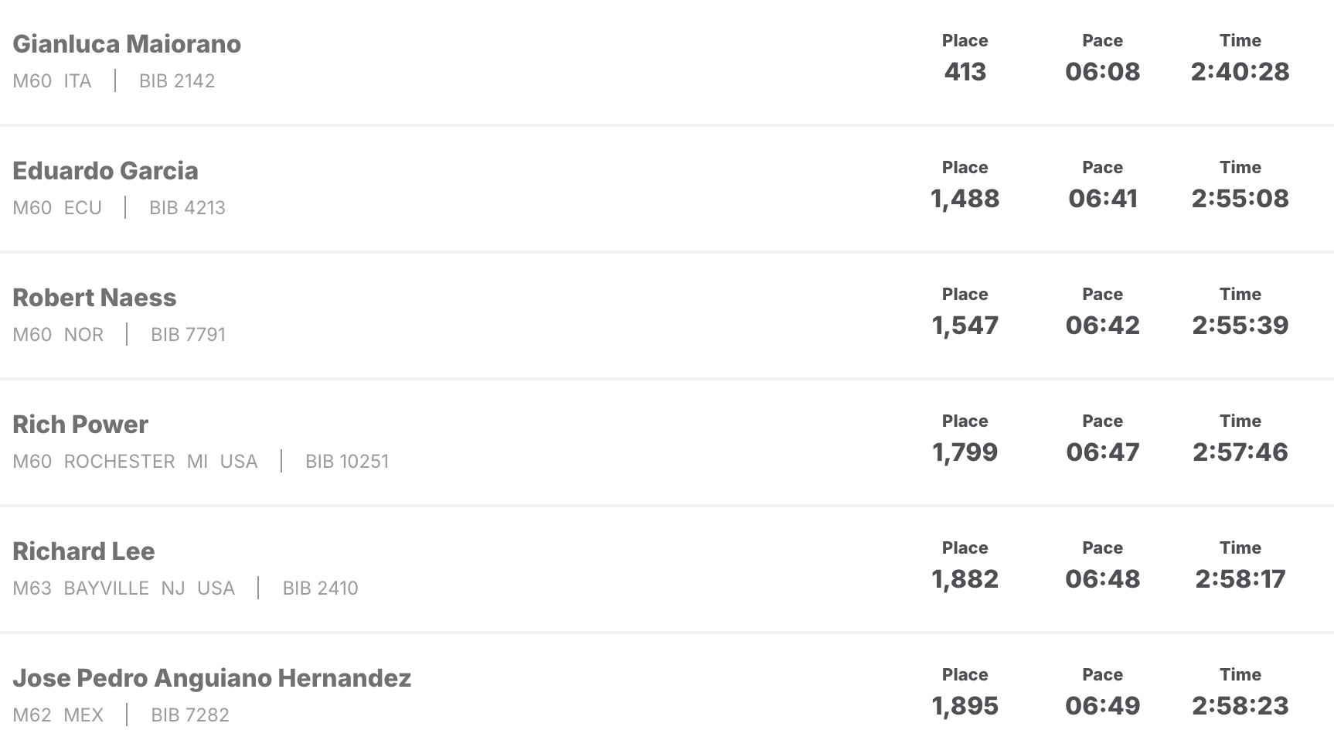1334x747 pixels.
Task: Click finish time 2:58:17
Action: (1240, 579)
